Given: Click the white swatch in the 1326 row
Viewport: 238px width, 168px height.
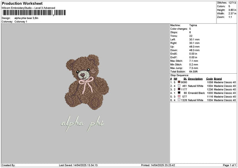Looking at the screenshot, I should click(179, 100).
